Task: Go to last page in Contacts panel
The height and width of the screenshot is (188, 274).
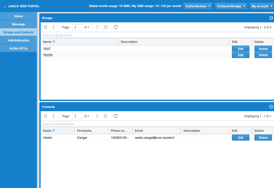Action: 105,116
